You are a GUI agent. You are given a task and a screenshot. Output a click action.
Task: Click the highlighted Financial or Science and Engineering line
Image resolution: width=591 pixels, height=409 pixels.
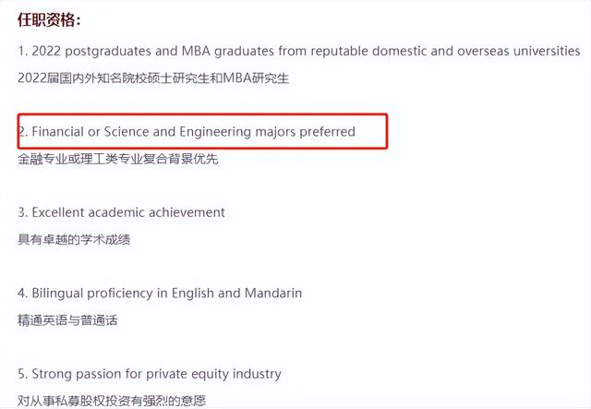click(187, 131)
